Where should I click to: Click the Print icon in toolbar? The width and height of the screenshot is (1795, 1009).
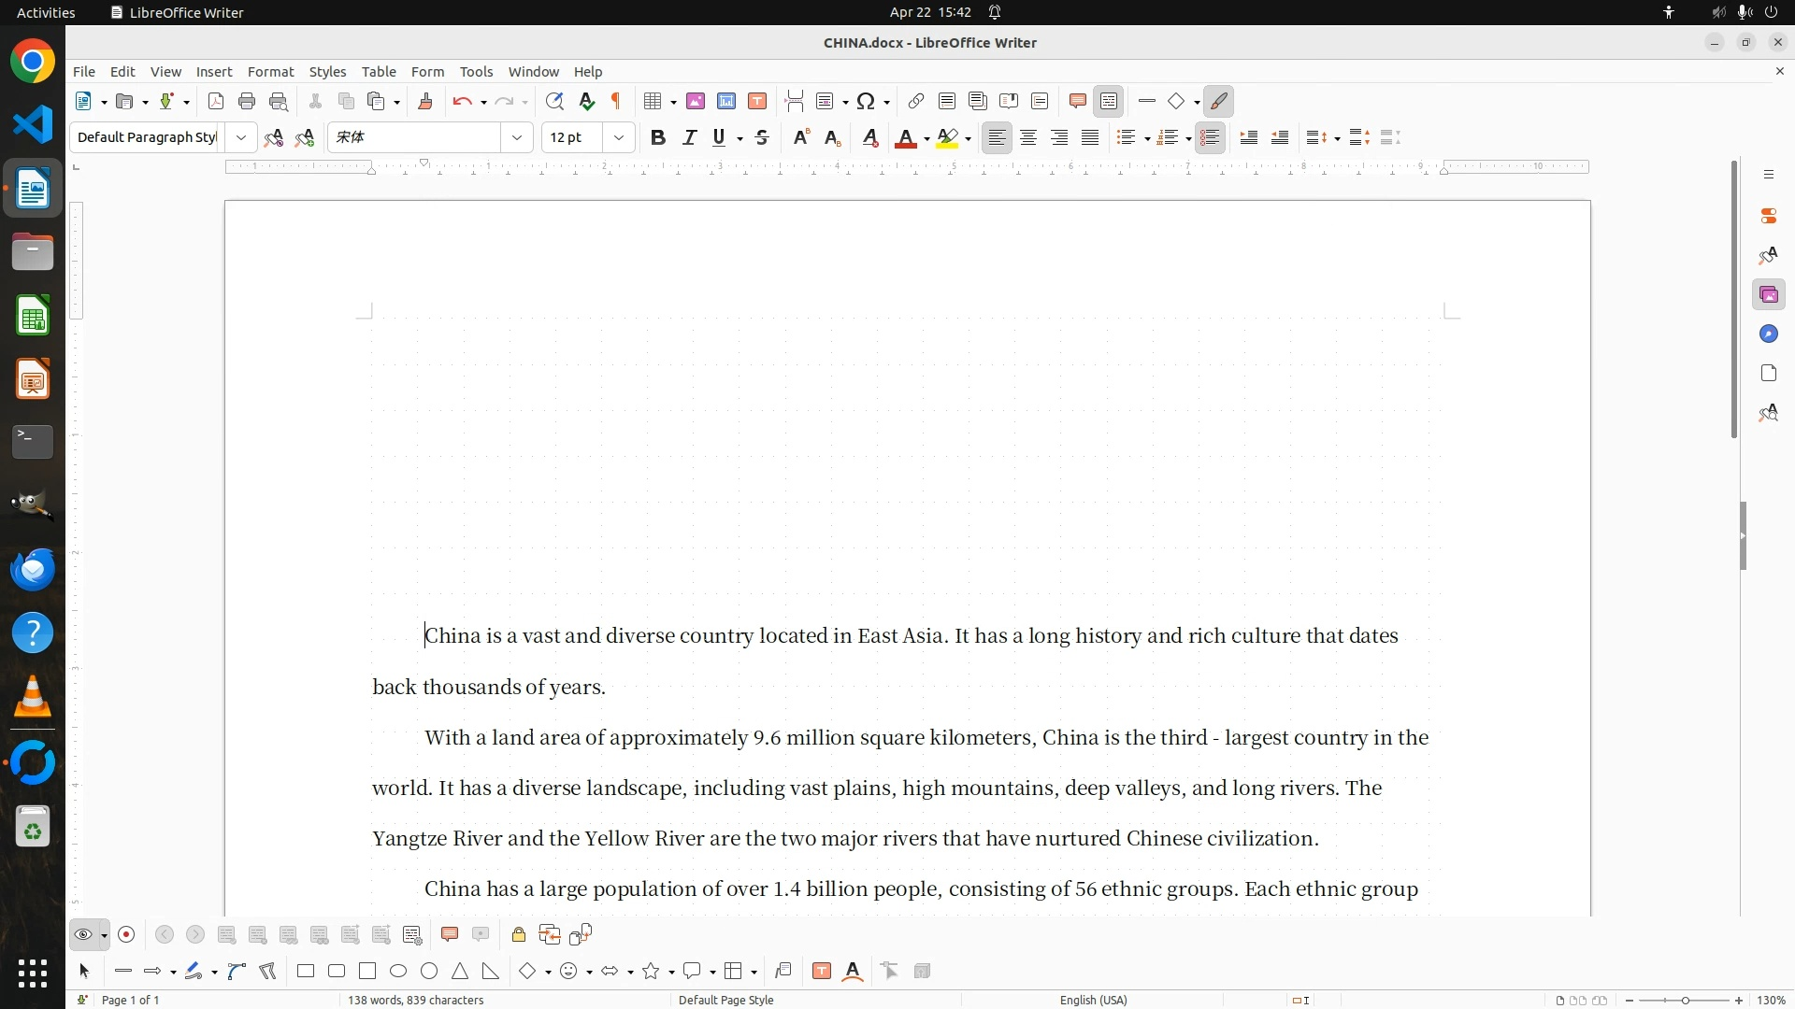[247, 102]
